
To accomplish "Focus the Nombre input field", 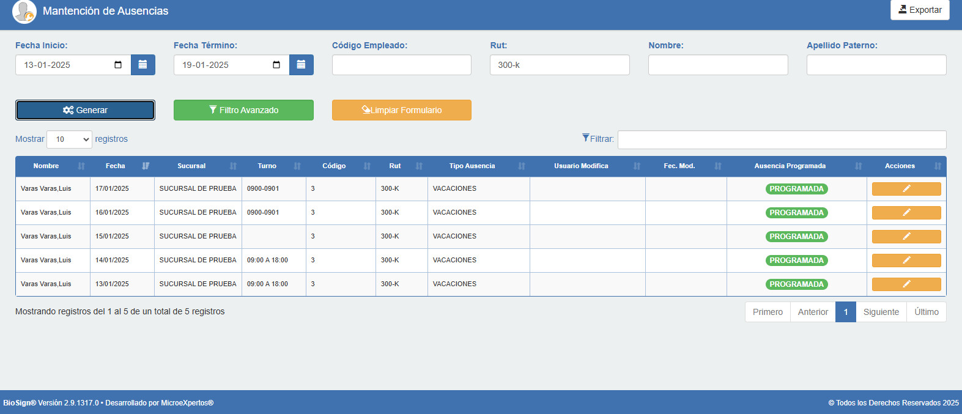I will [x=718, y=65].
